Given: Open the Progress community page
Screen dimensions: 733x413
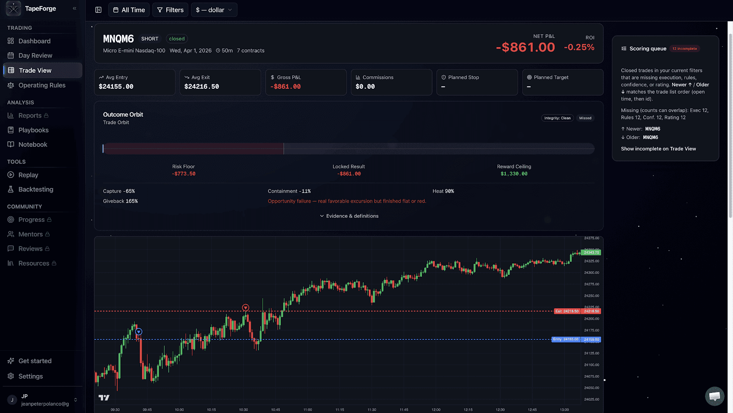Looking at the screenshot, I should click(42, 220).
